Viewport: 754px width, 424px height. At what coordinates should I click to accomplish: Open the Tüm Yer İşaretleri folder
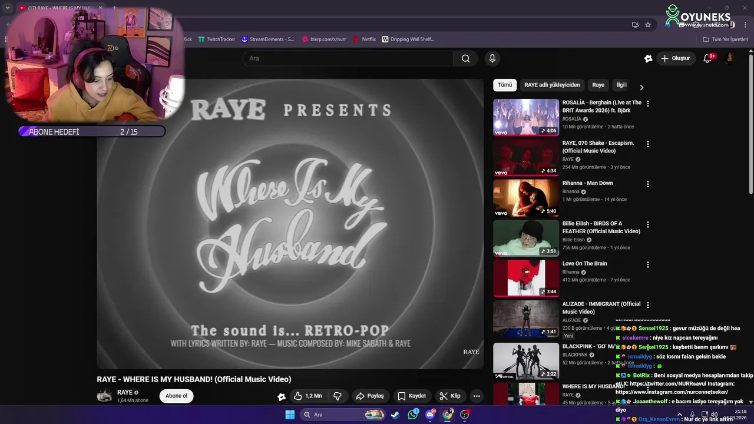click(725, 39)
